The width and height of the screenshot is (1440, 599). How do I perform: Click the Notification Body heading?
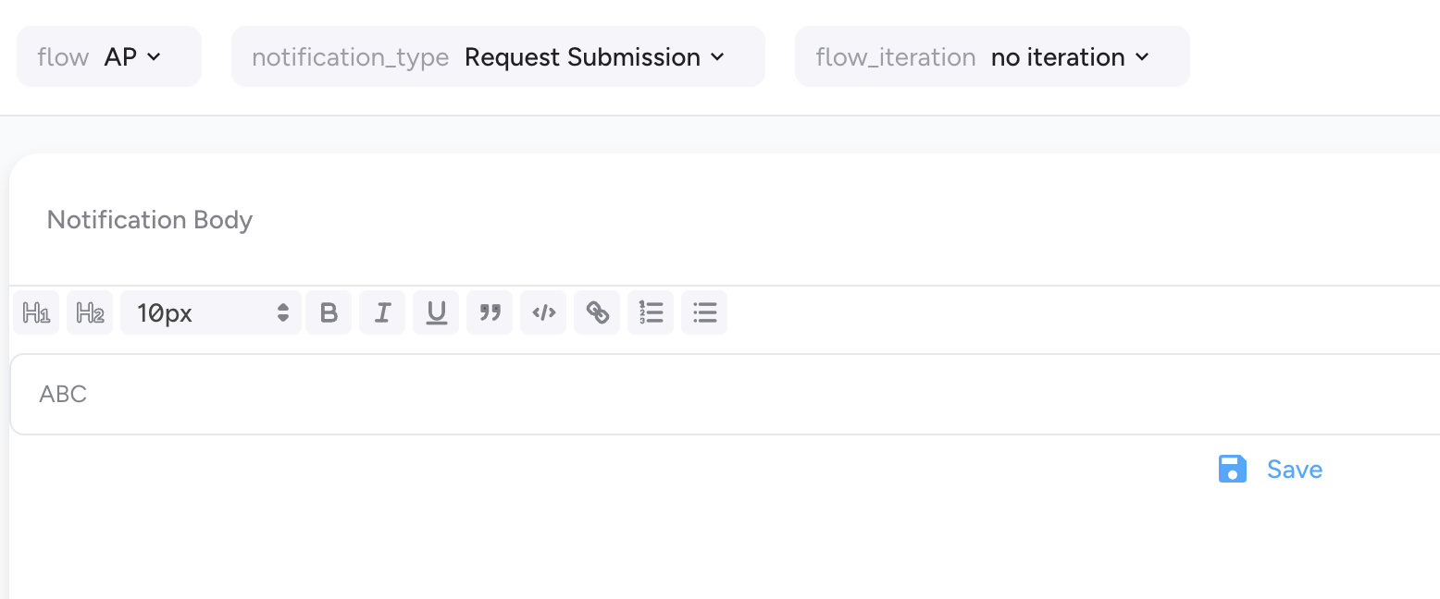[x=150, y=220]
